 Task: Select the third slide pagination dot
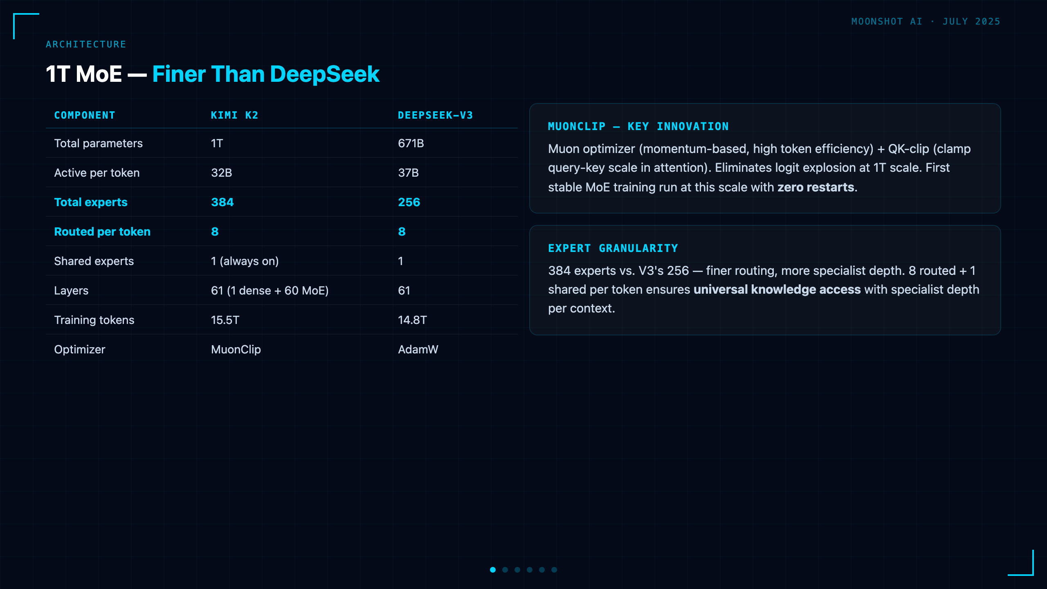[x=517, y=570]
